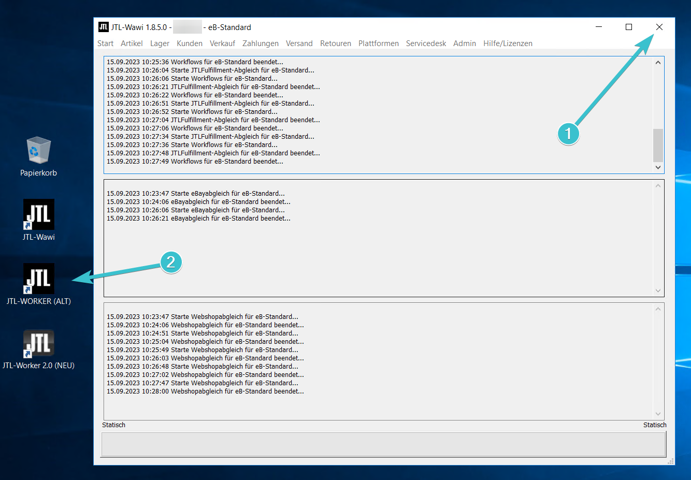This screenshot has width=691, height=480.
Task: Minimize the JTL-Wawi window
Action: (599, 27)
